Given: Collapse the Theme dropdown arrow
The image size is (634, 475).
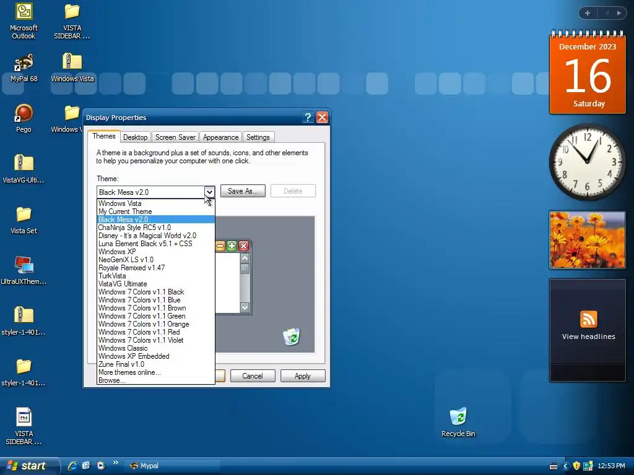Looking at the screenshot, I should (x=209, y=192).
